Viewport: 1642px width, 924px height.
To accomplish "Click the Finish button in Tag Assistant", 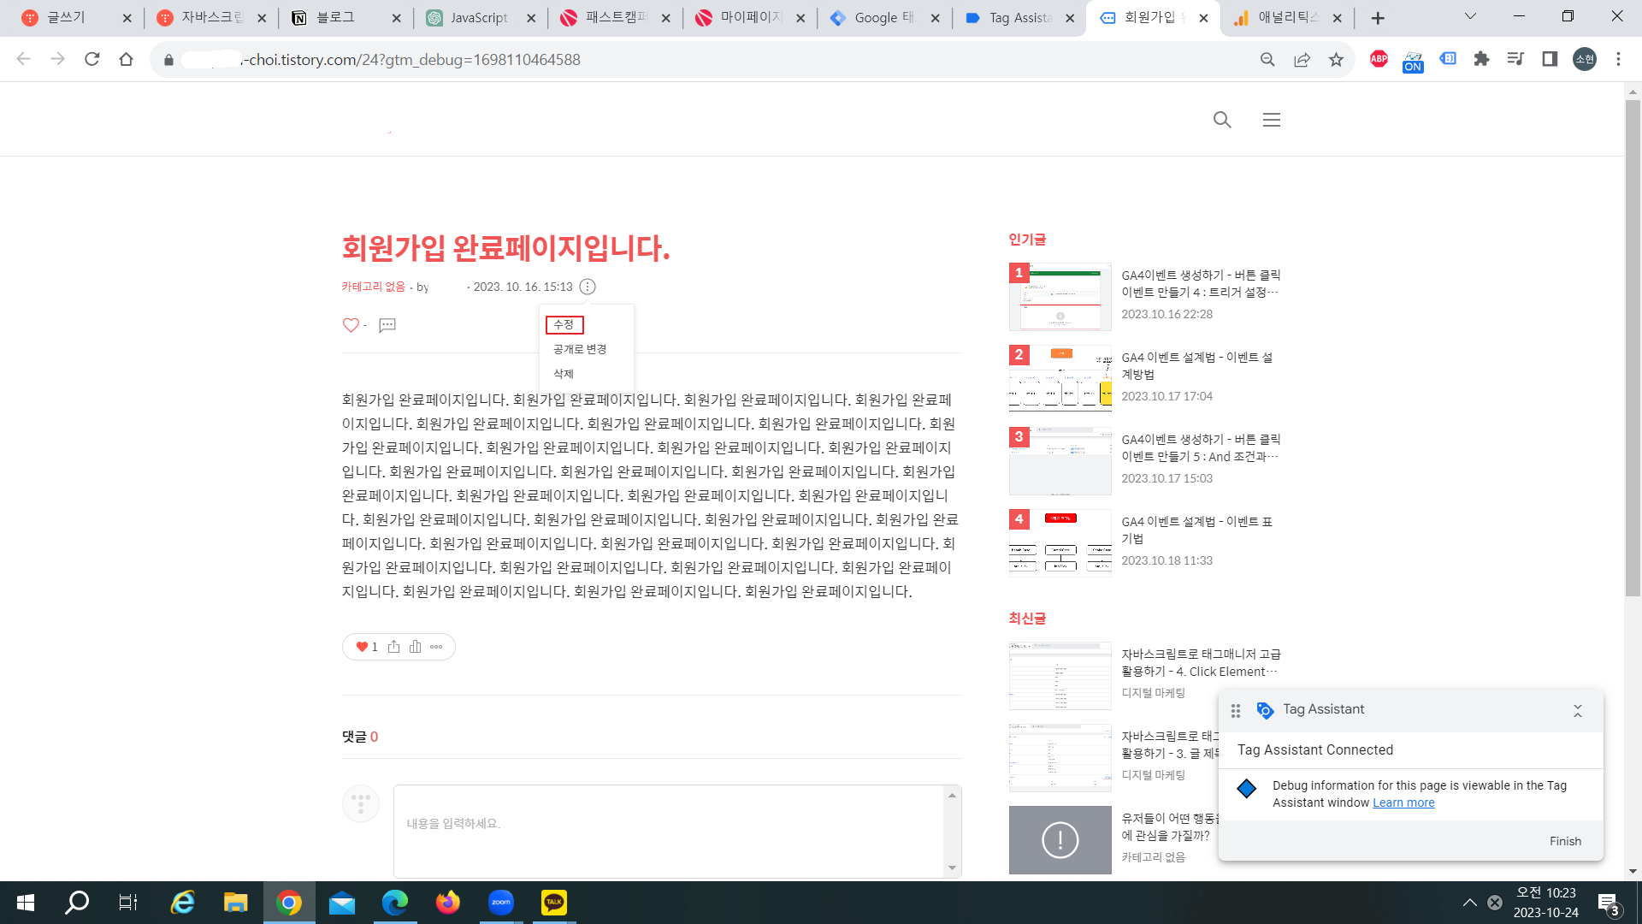I will (1565, 841).
